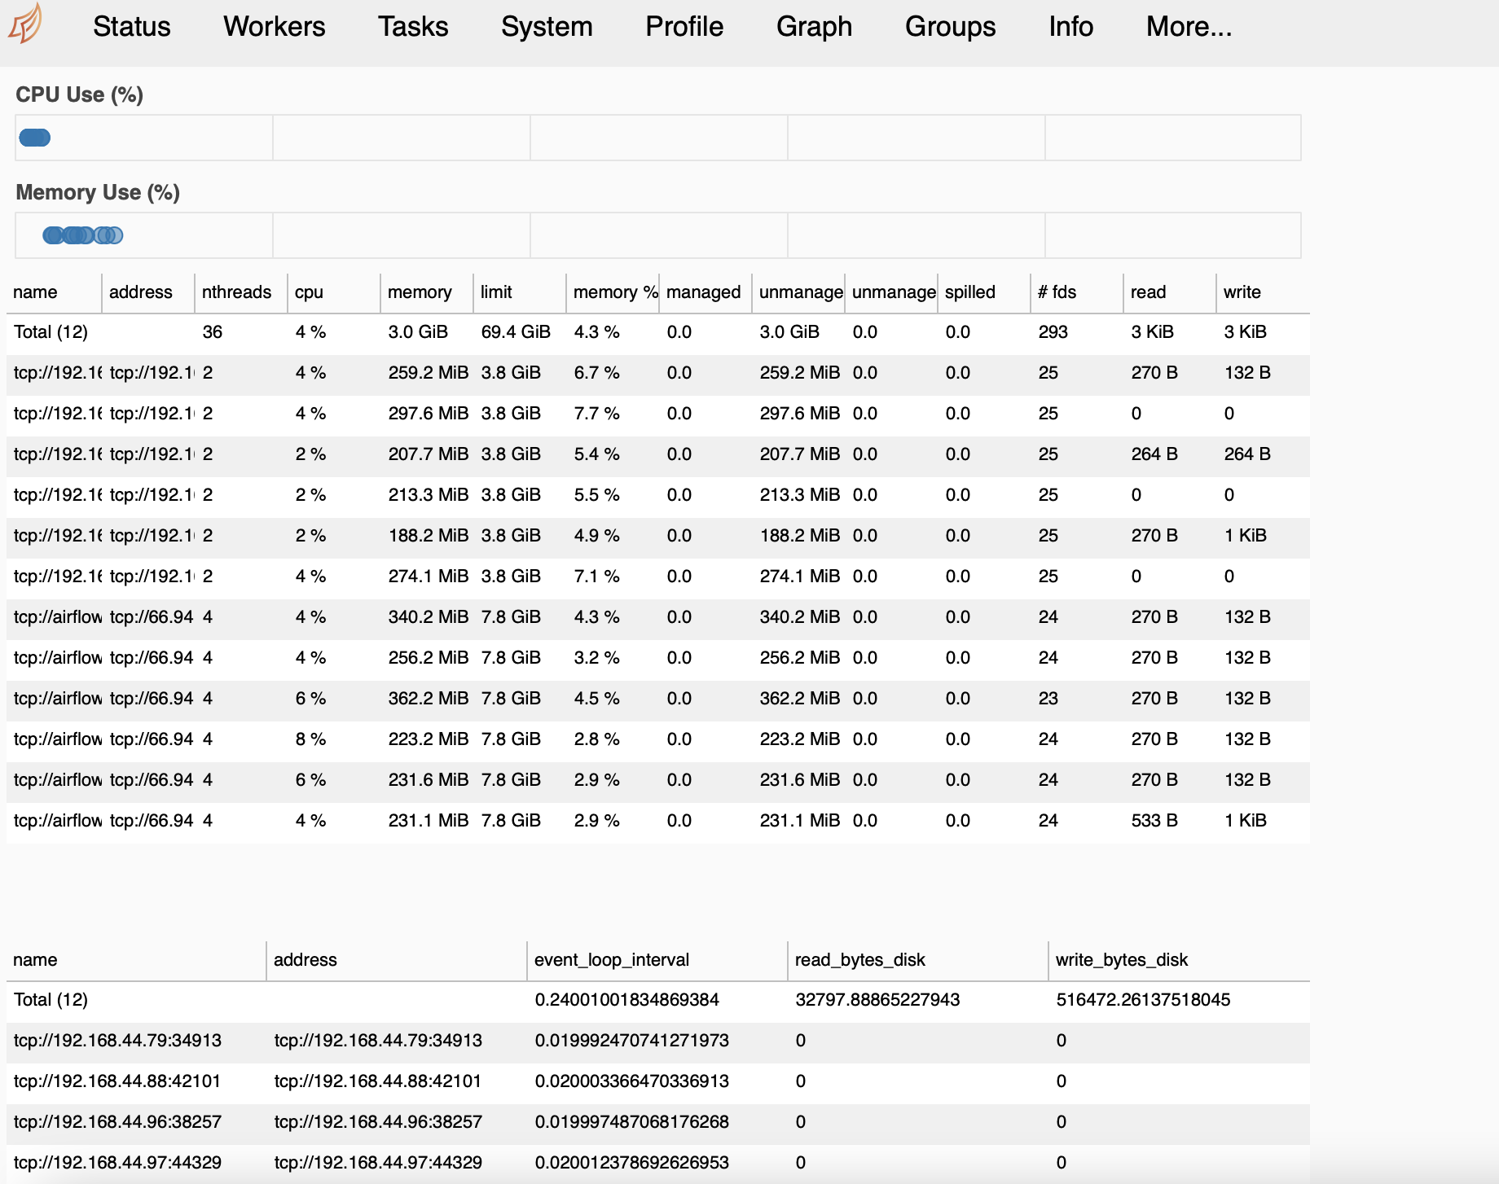Open the Graph page
Viewport: 1499px width, 1184px height.
point(814,27)
